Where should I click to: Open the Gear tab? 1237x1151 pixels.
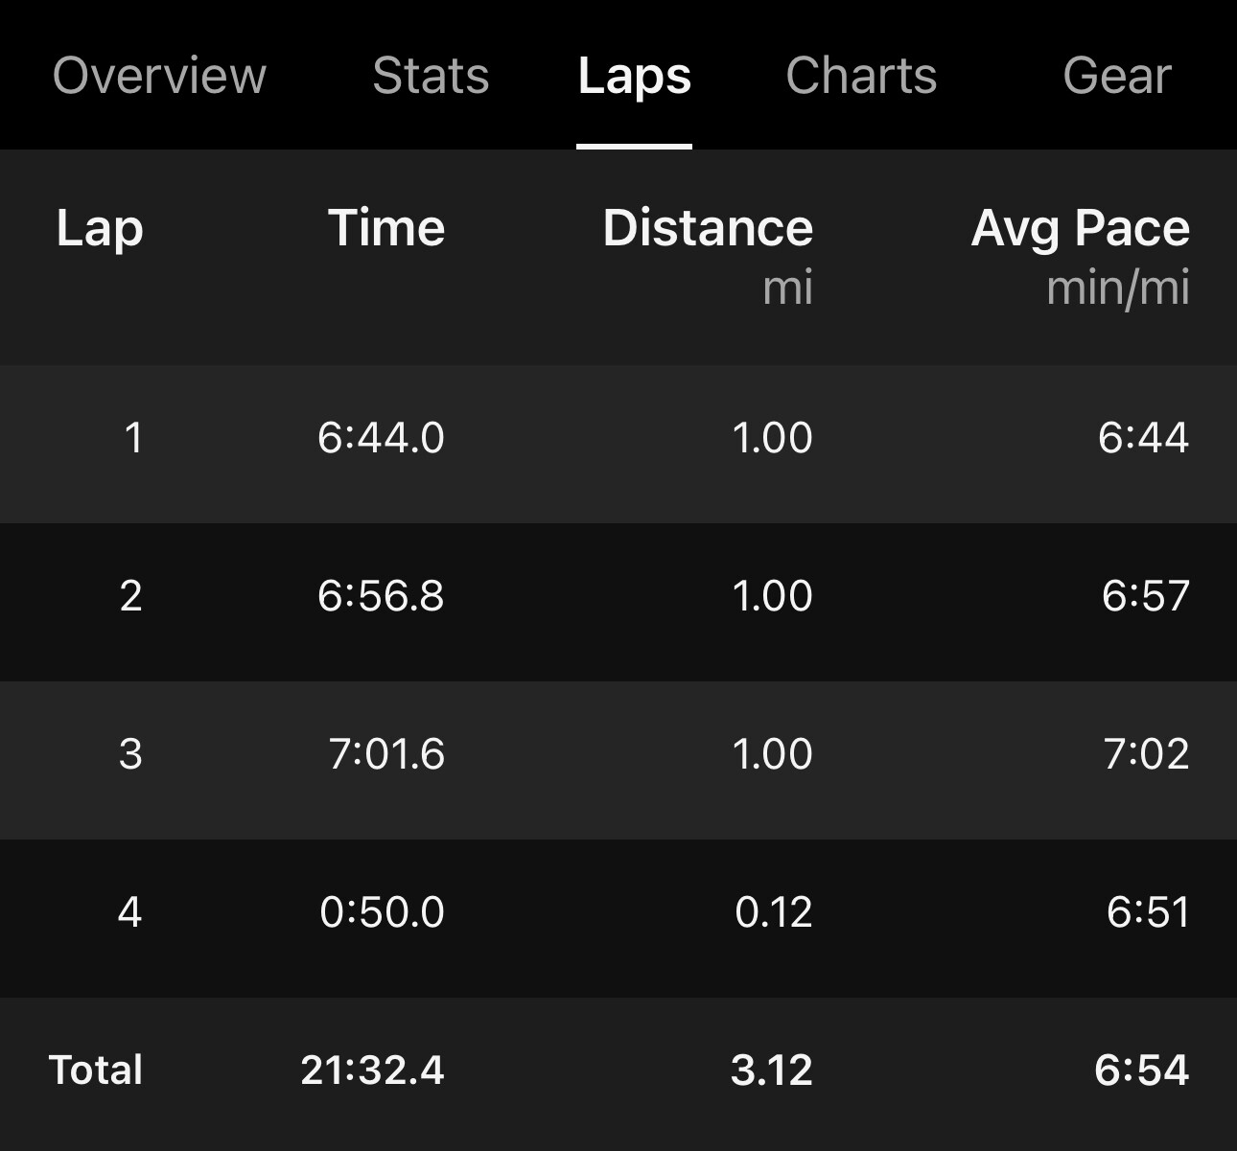point(1117,76)
